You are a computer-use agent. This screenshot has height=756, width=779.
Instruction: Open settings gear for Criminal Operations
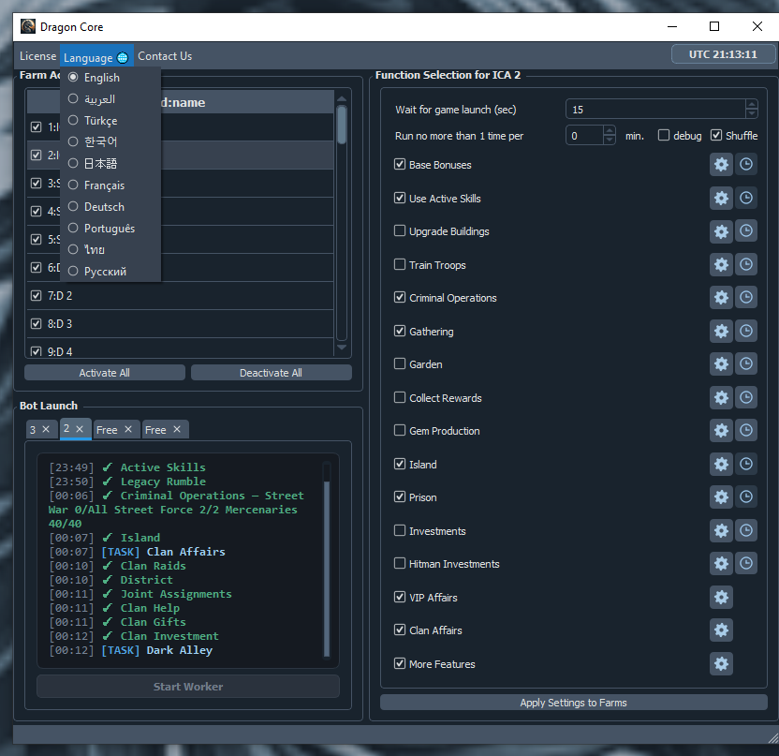[721, 298]
